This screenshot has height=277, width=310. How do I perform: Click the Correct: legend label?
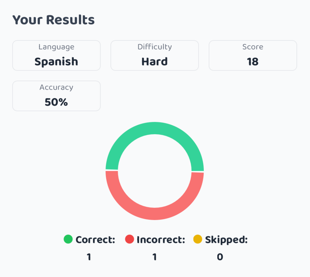click(x=95, y=240)
